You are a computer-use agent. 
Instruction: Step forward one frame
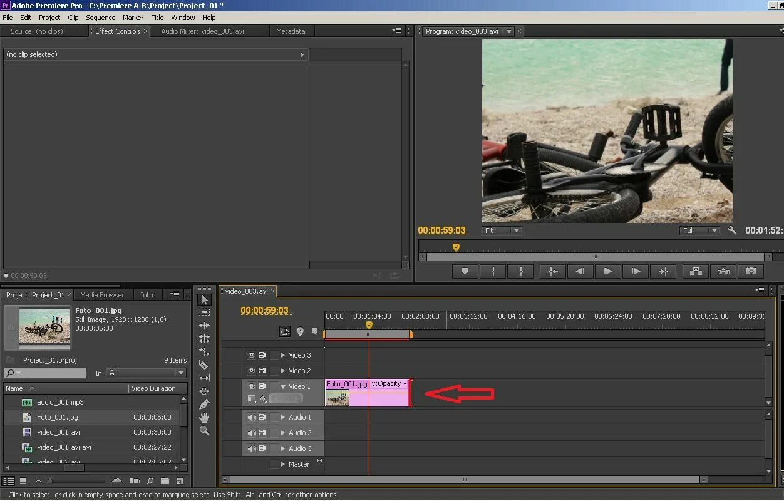tap(636, 271)
